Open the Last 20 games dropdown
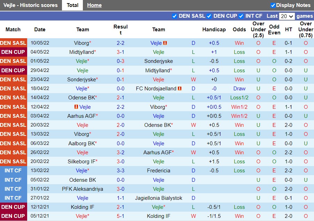Viewport: 314px width, 221px height. (x=287, y=16)
